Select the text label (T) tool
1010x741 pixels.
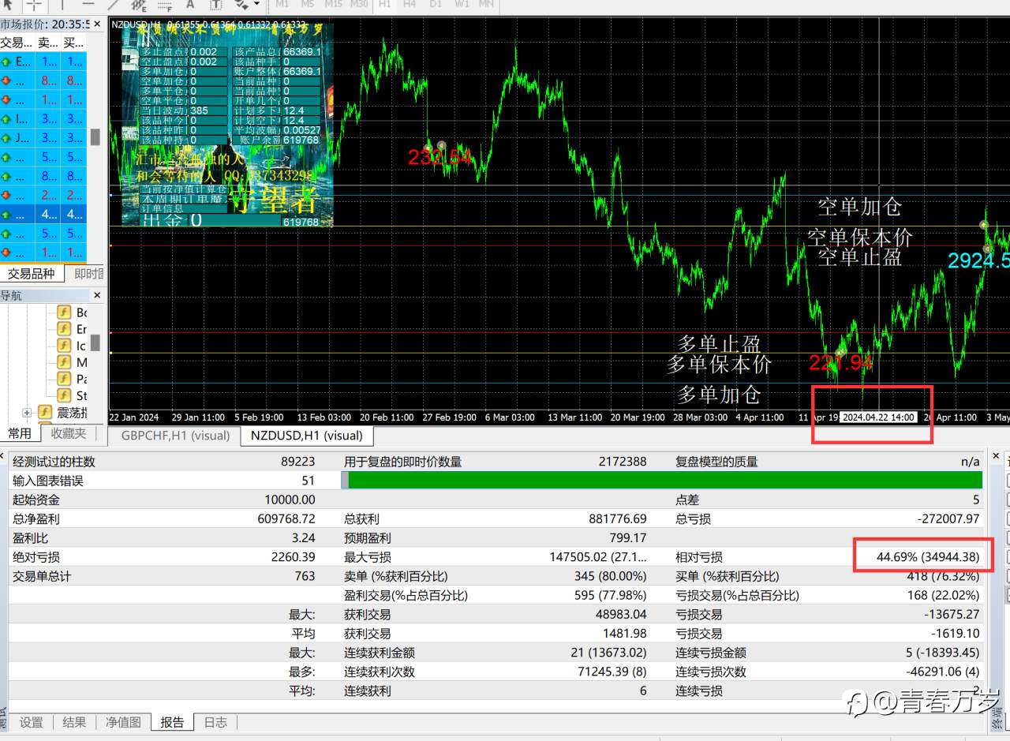click(x=215, y=4)
